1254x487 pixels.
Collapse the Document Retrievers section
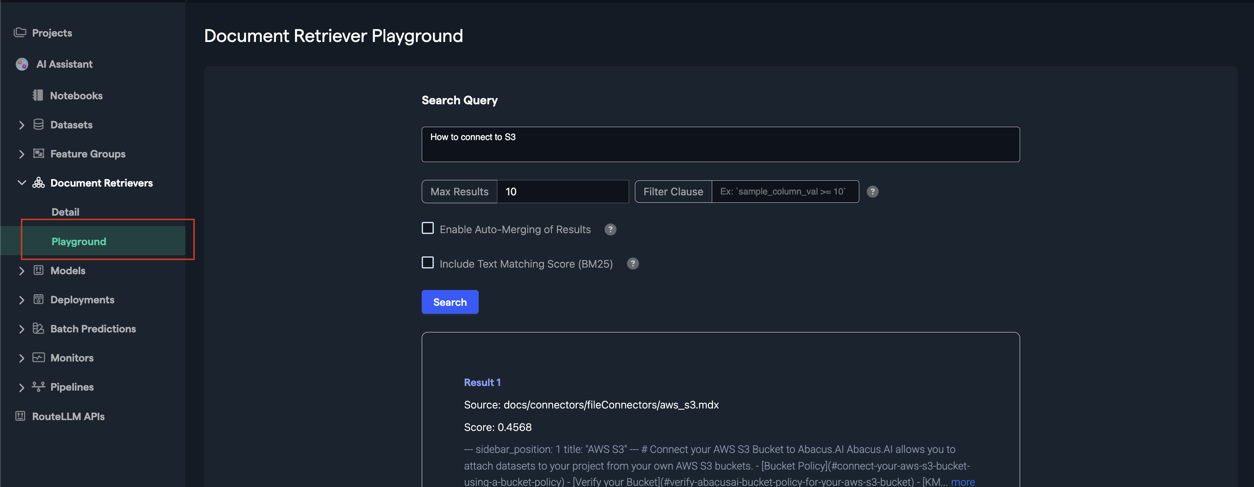[x=22, y=183]
